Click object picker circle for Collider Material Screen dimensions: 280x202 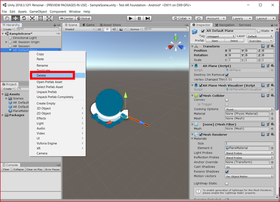[272, 114]
